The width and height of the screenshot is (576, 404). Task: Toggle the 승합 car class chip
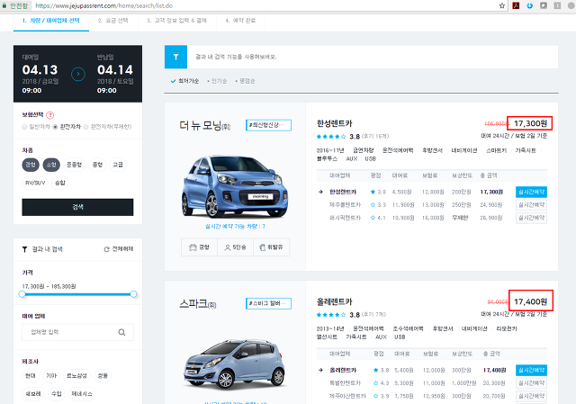(60, 183)
